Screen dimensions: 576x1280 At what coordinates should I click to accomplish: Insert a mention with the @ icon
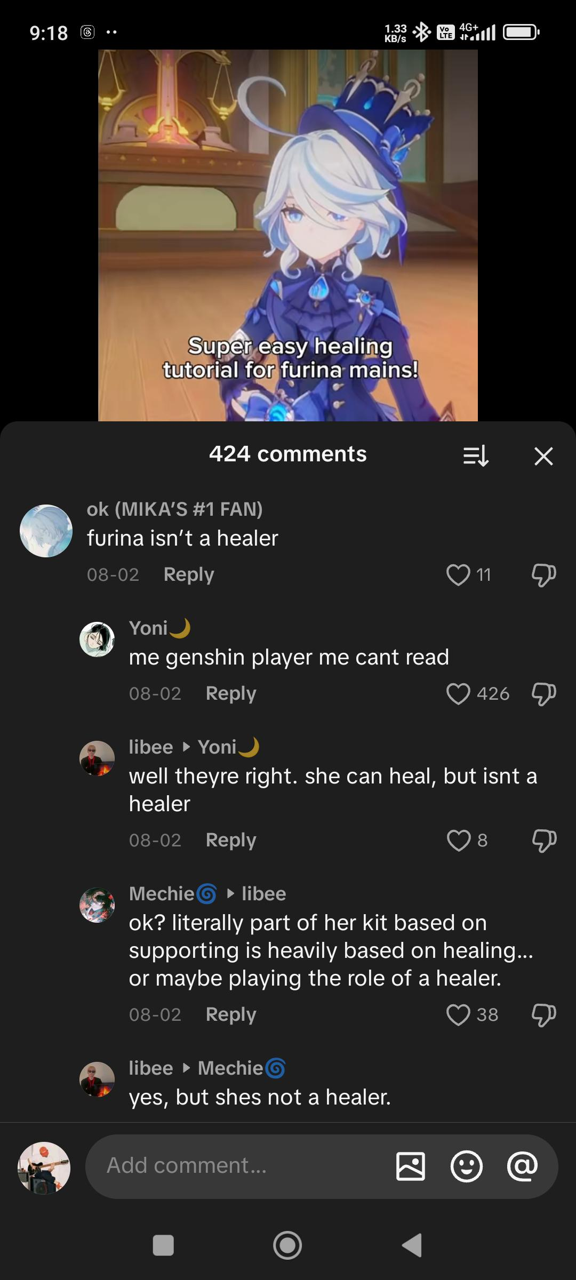[522, 1166]
